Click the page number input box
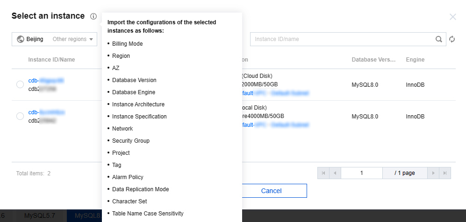Image resolution: width=466 pixels, height=222 pixels. pyautogui.click(x=361, y=173)
